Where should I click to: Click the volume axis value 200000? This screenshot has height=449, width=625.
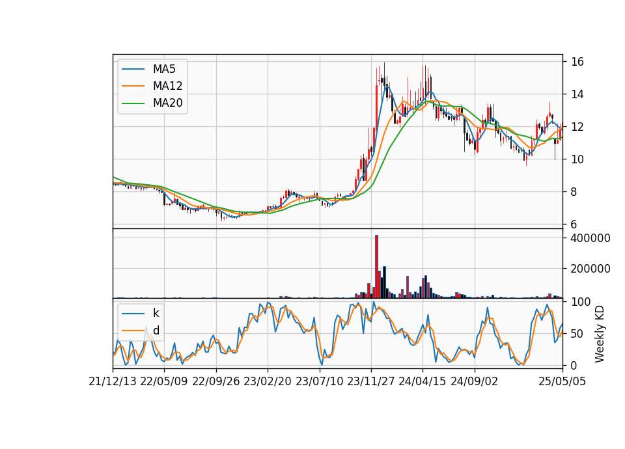click(590, 269)
